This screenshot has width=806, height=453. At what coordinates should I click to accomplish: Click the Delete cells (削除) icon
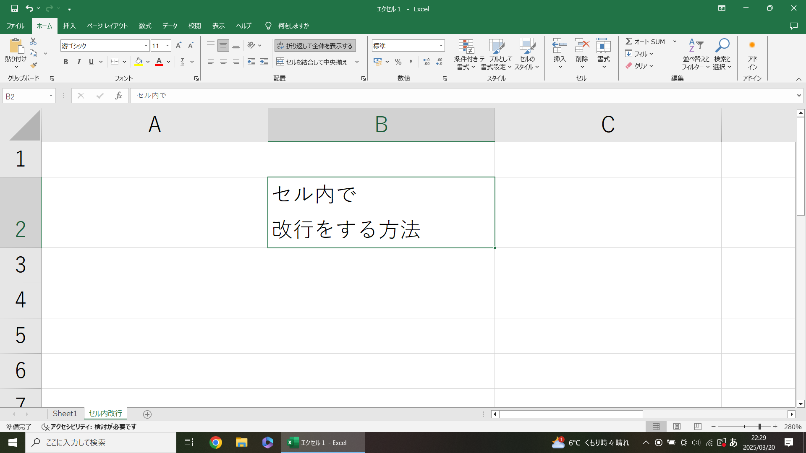pyautogui.click(x=582, y=45)
